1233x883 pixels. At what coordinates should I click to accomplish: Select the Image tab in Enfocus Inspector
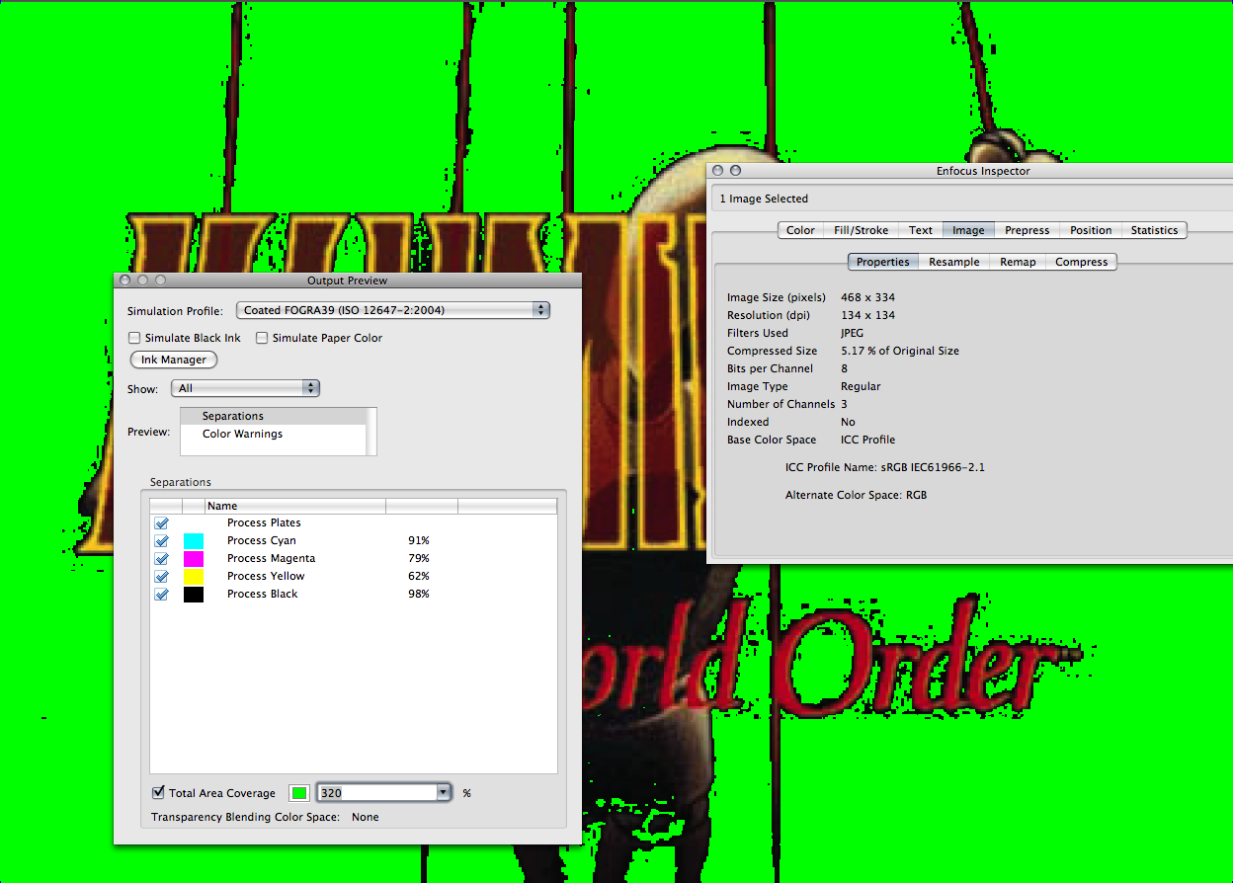tap(968, 230)
